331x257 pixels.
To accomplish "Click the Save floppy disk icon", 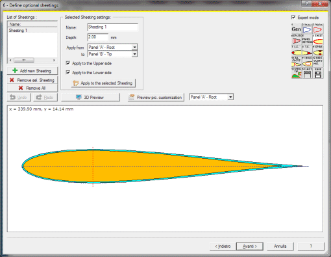I will 318,74.
